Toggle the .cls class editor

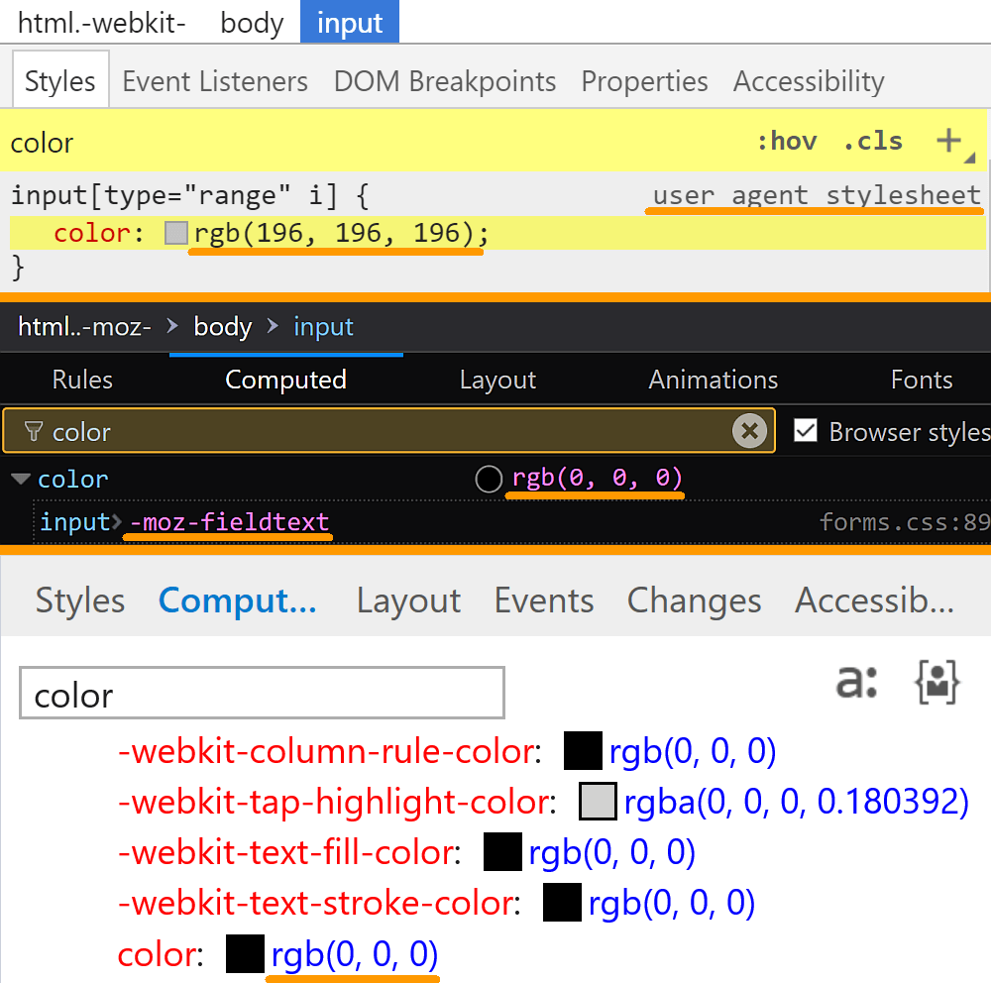pyautogui.click(x=872, y=142)
